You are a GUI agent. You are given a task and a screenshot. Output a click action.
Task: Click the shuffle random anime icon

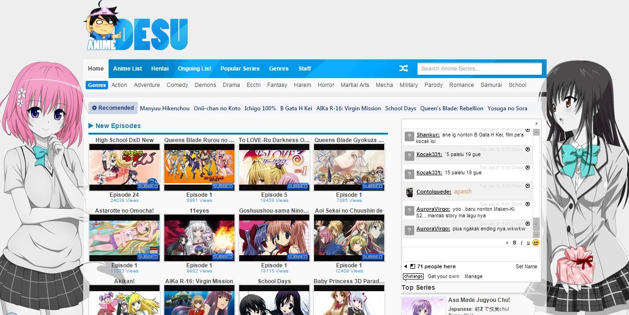pyautogui.click(x=403, y=68)
